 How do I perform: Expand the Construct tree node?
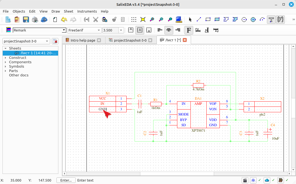point(5,58)
